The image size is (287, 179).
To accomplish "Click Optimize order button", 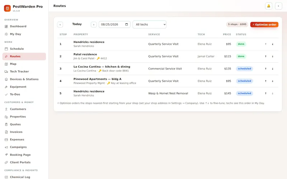I will [x=264, y=25].
